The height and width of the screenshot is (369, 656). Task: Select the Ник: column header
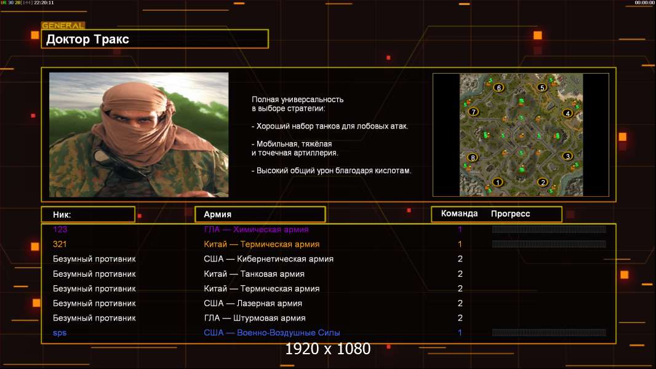point(88,214)
